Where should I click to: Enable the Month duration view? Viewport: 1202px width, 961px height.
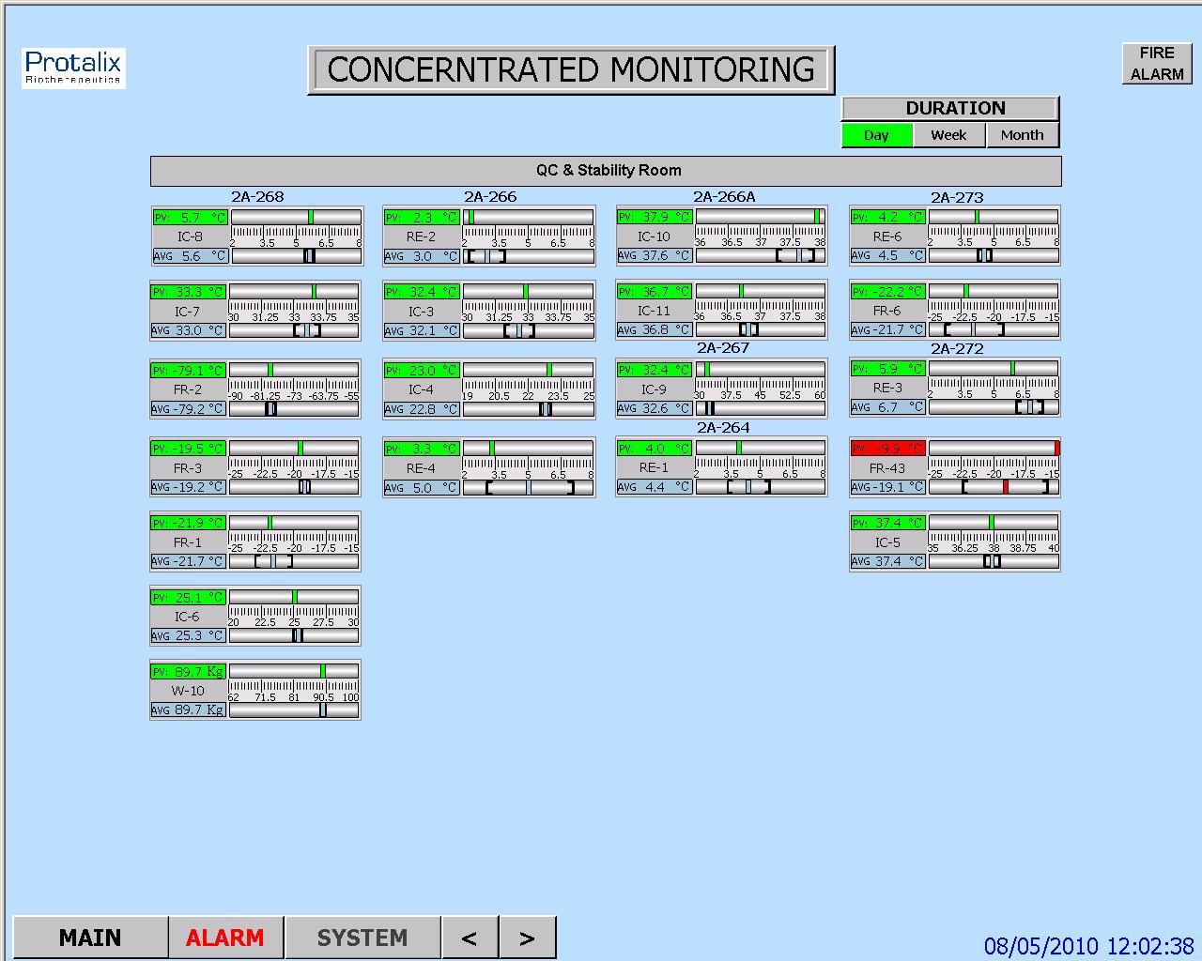[1022, 135]
